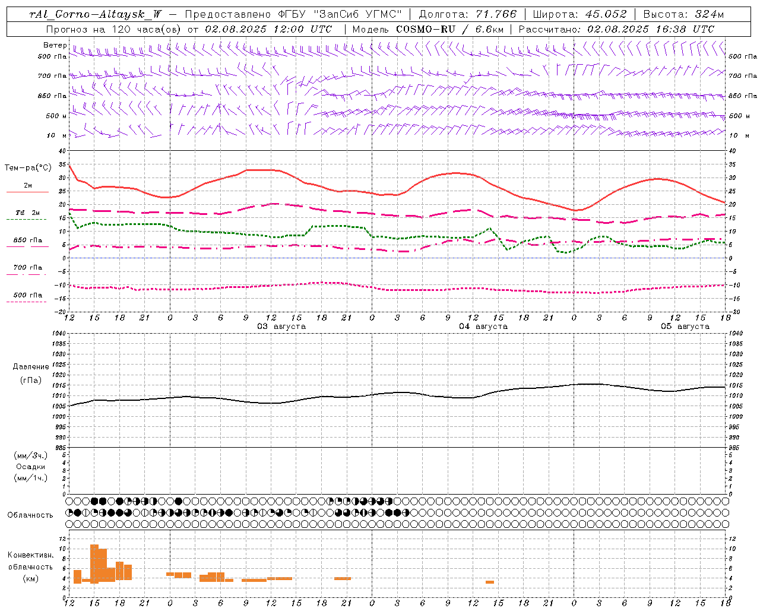Click the 05 августа date label

(685, 327)
